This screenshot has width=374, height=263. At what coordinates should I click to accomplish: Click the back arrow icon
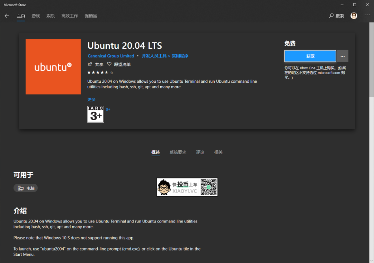tap(7, 16)
